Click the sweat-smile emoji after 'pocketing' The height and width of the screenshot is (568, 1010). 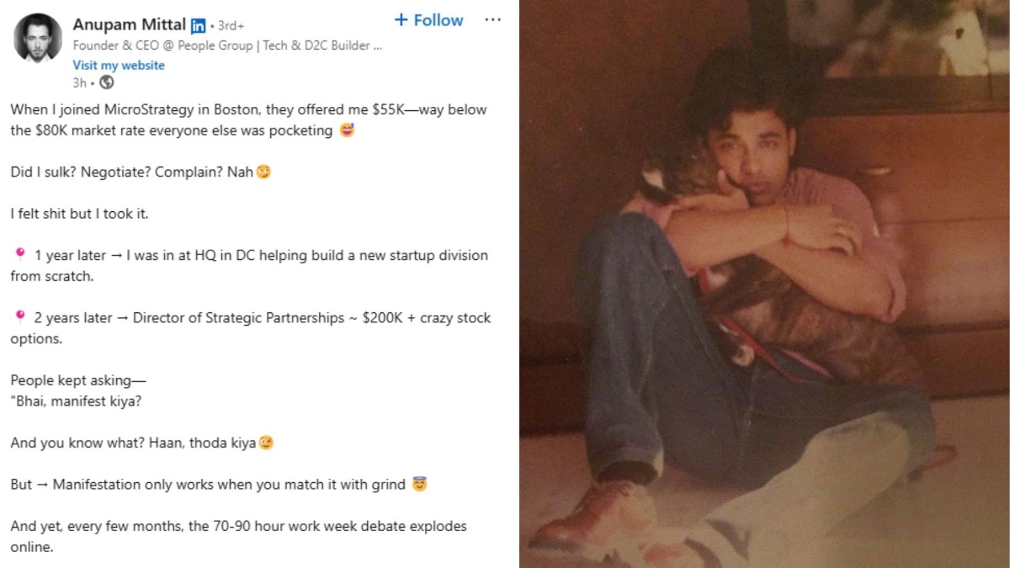point(346,130)
